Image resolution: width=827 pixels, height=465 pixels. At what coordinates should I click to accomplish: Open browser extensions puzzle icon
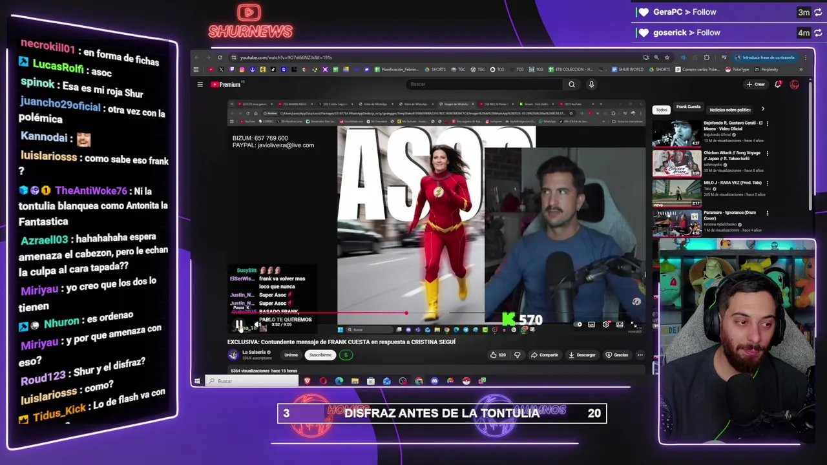[706, 57]
